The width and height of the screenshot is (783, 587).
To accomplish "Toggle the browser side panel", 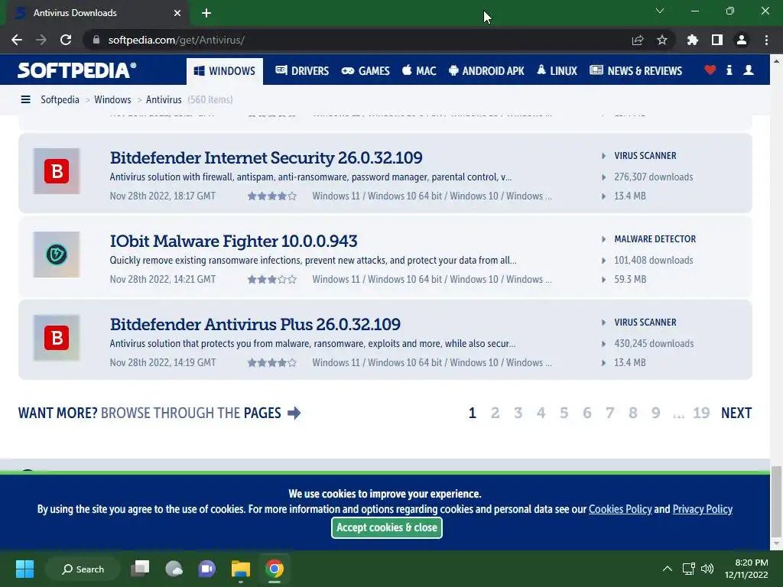I will 716,40.
